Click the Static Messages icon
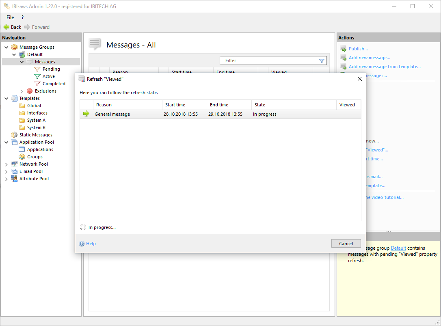 pos(14,135)
